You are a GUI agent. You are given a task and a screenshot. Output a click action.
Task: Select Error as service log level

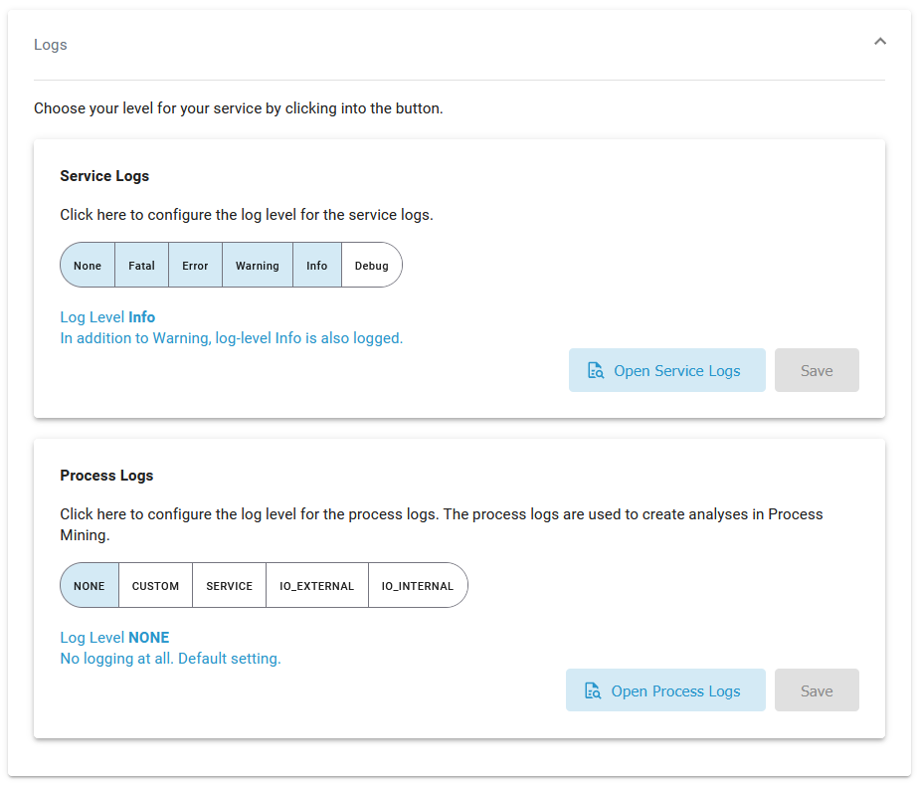195,266
